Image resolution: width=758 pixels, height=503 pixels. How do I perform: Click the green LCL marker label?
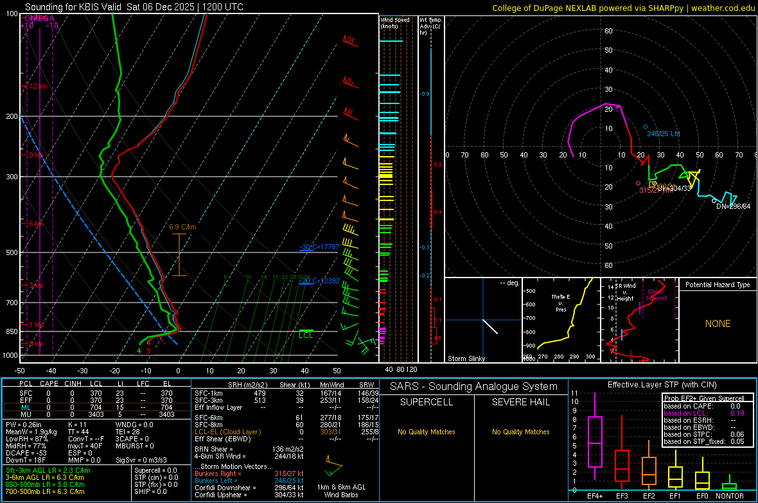(x=306, y=335)
